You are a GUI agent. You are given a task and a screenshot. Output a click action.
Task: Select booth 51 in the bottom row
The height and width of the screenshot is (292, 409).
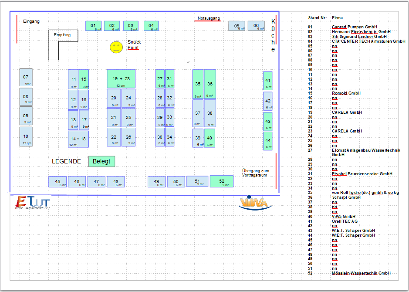(x=197, y=181)
